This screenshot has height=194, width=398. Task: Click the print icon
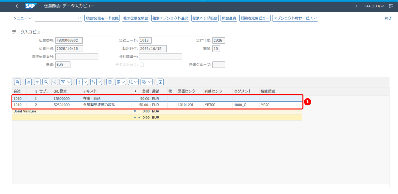pos(110,82)
